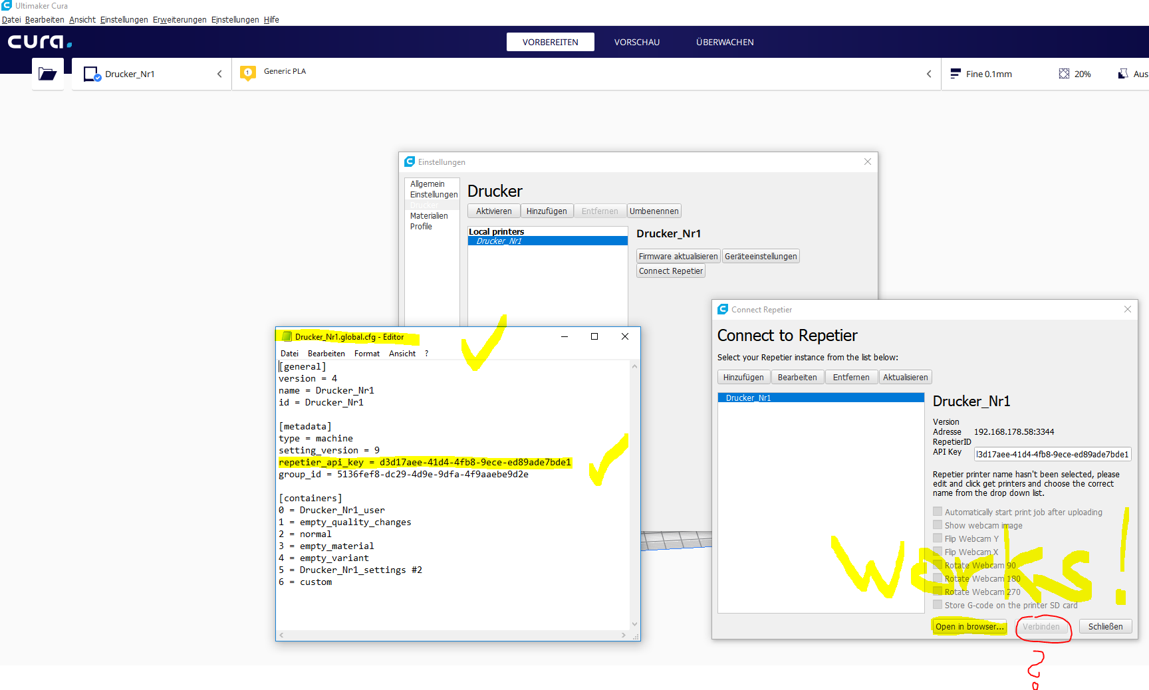Screen dimensions: 1149x690
Task: Collapse the material panel chevron
Action: (929, 74)
